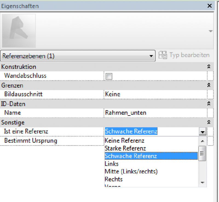The image size is (219, 202).
Task: Click the dropdown list scroll-down arrow
Action: [202, 183]
